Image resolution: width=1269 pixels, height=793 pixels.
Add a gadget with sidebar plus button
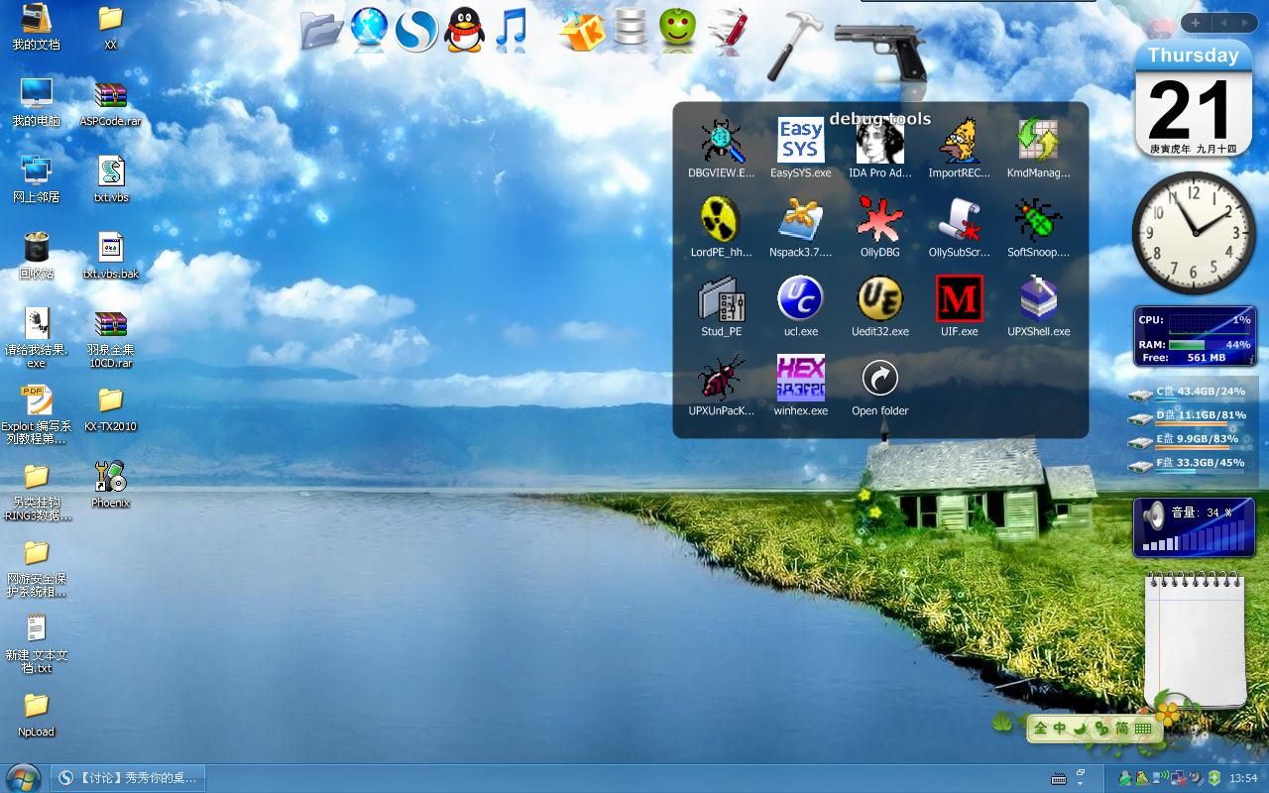1196,23
